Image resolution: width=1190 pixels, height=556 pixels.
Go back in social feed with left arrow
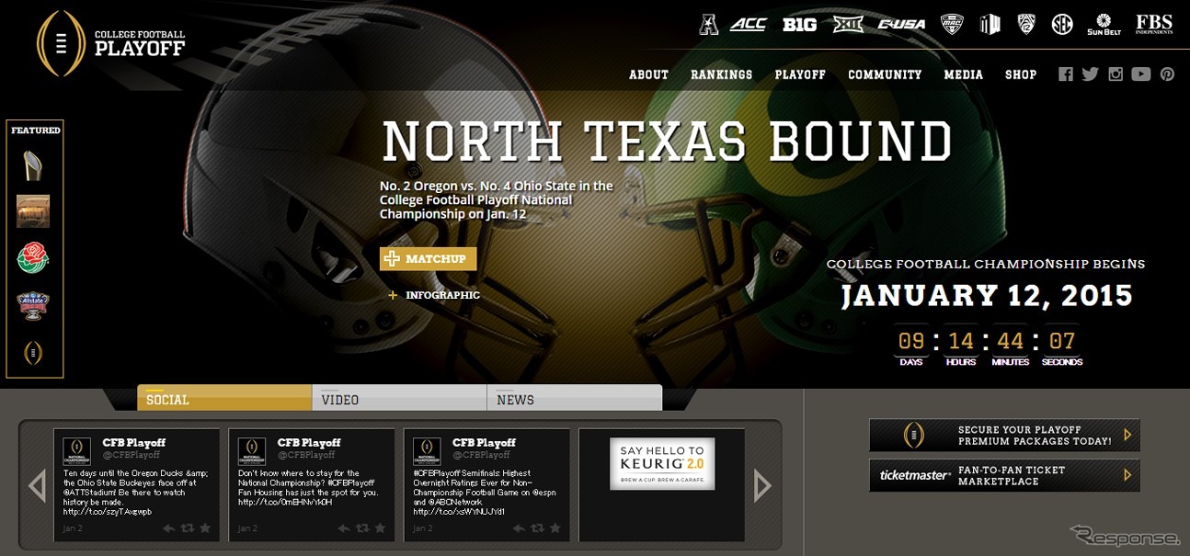click(x=38, y=485)
